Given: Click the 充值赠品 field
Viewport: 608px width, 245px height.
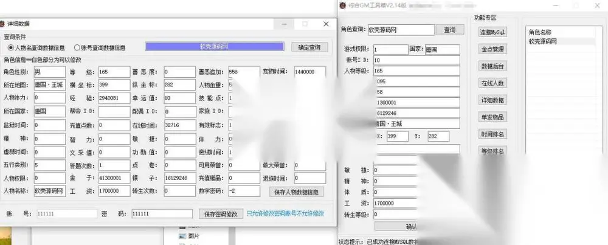Looking at the screenshot, I should [x=244, y=178].
